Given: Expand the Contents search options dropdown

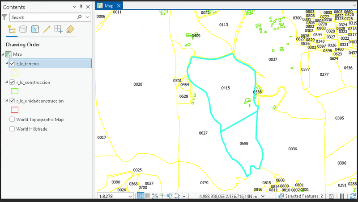Looking at the screenshot, I should coord(87,17).
